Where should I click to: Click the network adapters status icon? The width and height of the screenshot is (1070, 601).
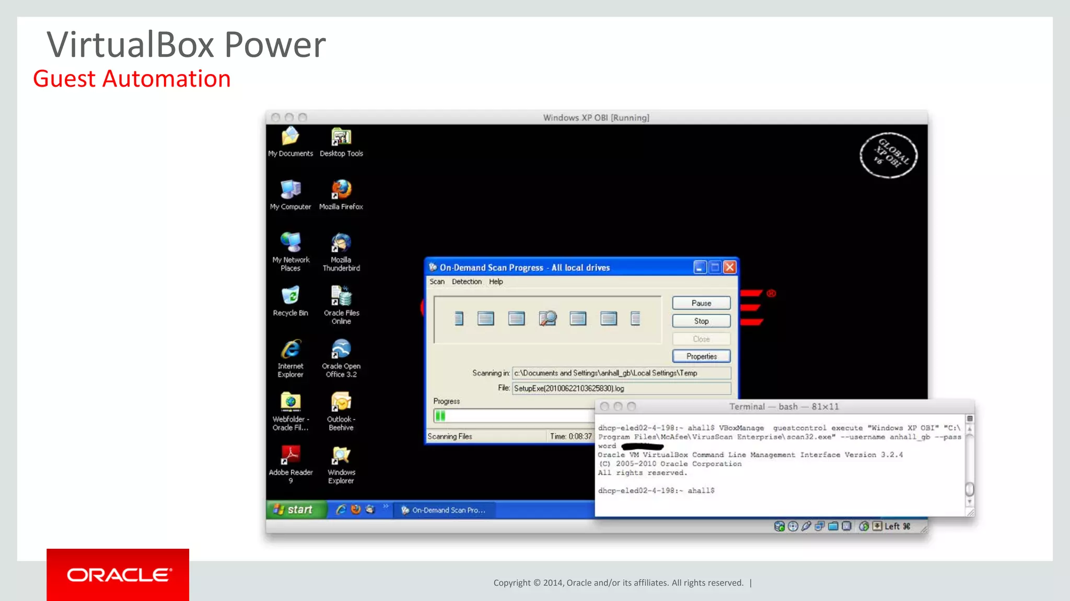tap(820, 526)
